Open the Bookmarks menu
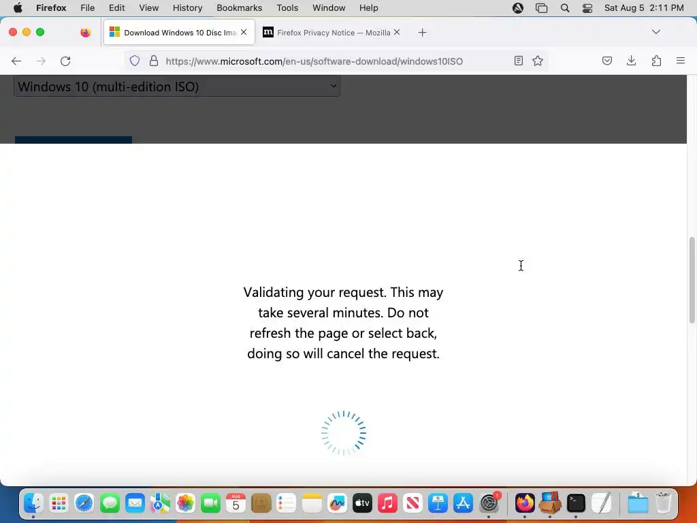 pos(239,8)
